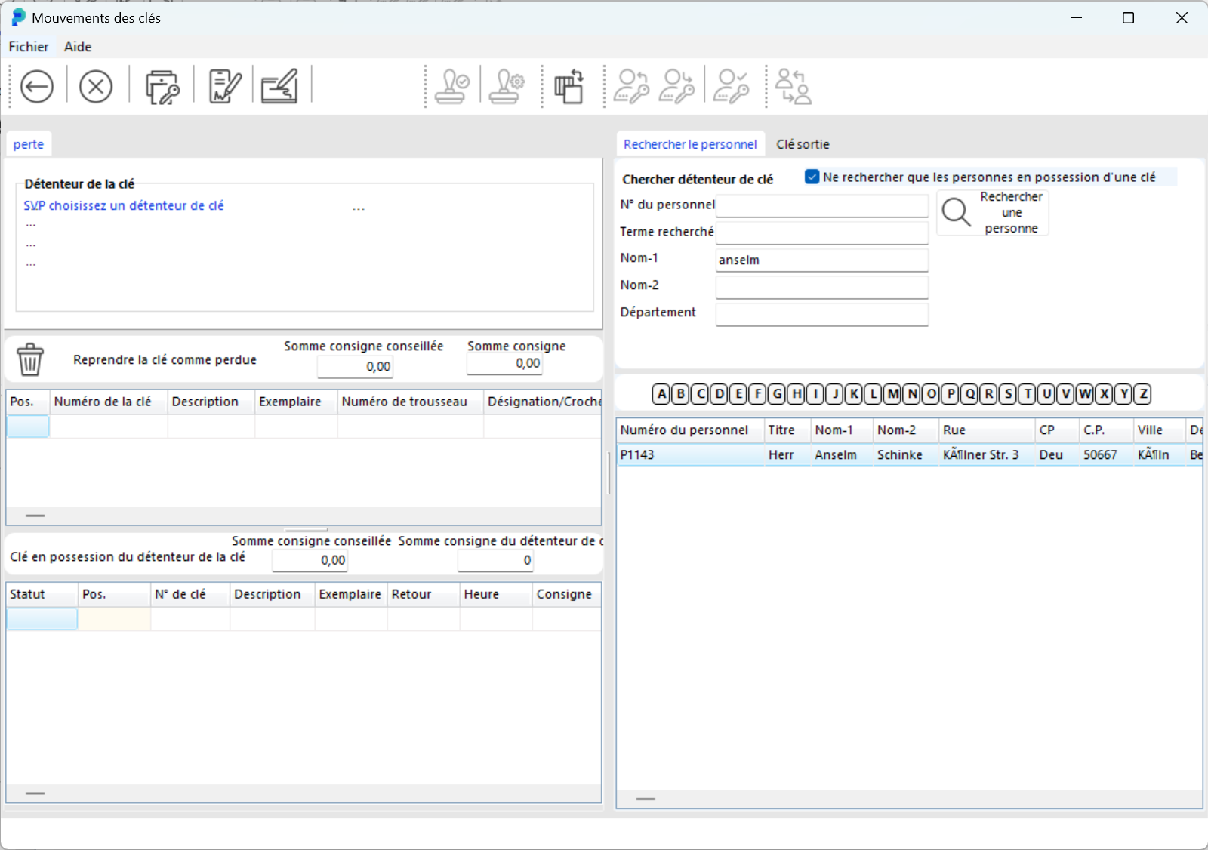This screenshot has width=1208, height=850.
Task: Click the Département input field
Action: [821, 314]
